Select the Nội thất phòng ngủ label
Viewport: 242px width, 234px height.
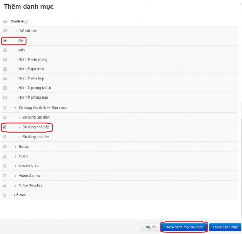33,97
